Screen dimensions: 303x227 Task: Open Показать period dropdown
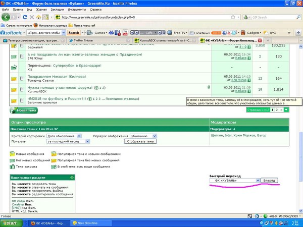point(68,141)
